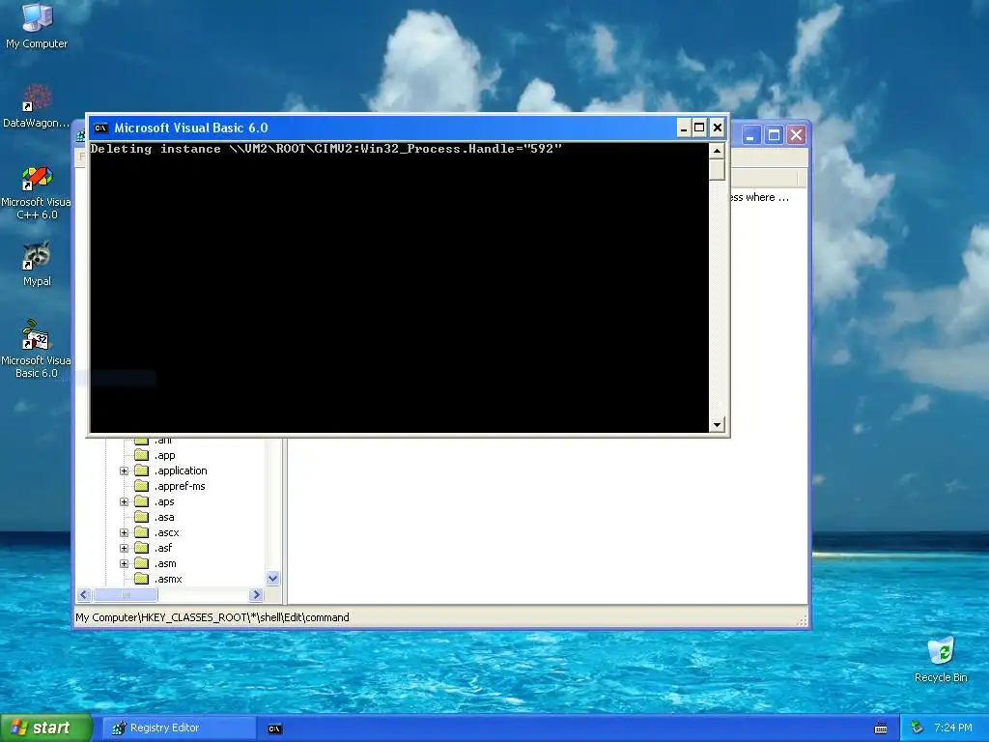The height and width of the screenshot is (742, 989).
Task: Minimize the Registry Editor window
Action: pyautogui.click(x=750, y=135)
